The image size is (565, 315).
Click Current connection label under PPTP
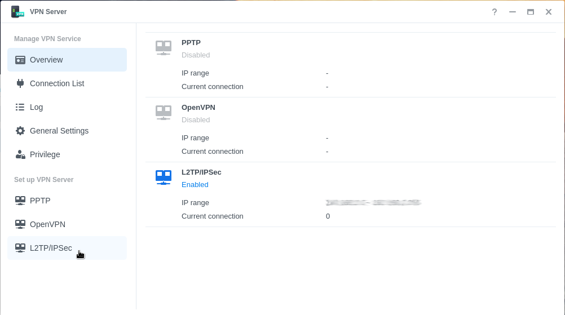point(212,87)
